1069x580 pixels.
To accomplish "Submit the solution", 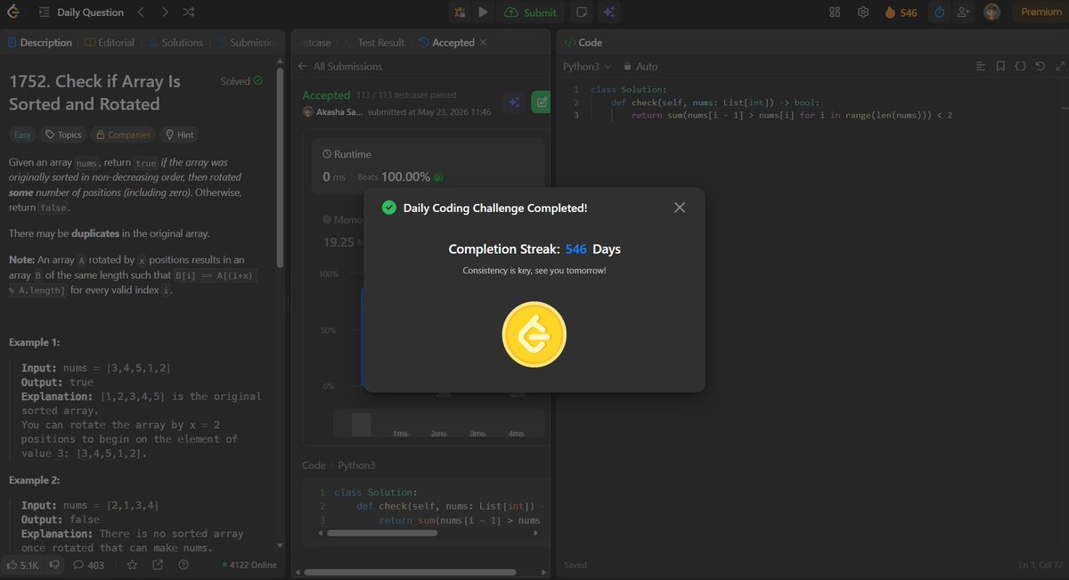I will tap(530, 12).
